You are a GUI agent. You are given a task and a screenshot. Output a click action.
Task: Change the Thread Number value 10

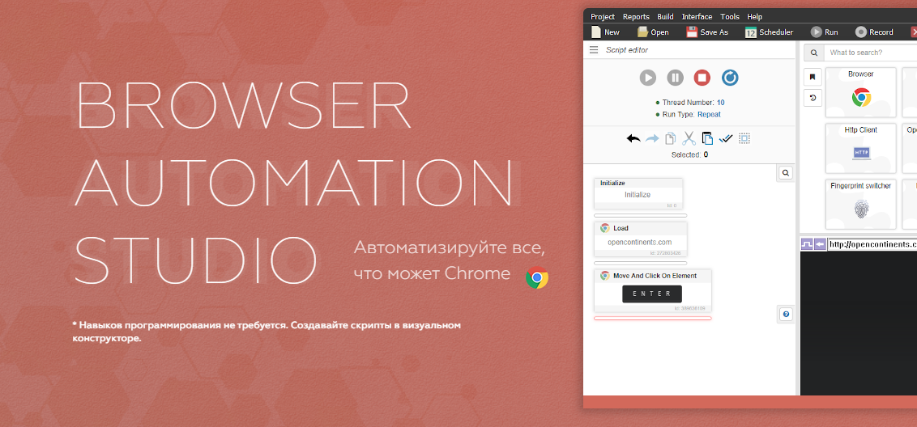pyautogui.click(x=720, y=103)
